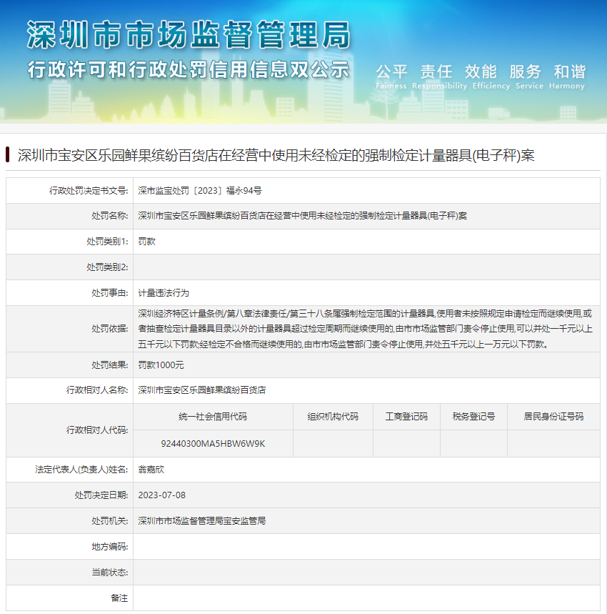Click the 处罚名称 value text

click(x=302, y=216)
